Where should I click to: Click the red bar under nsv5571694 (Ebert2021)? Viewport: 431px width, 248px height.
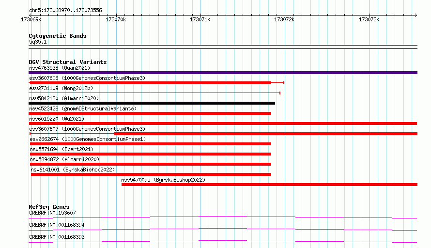150,154
